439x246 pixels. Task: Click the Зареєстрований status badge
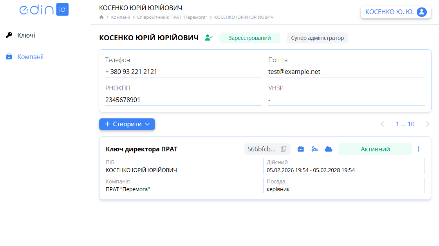[249, 38]
